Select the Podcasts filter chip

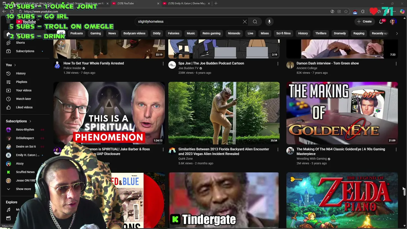pyautogui.click(x=77, y=33)
